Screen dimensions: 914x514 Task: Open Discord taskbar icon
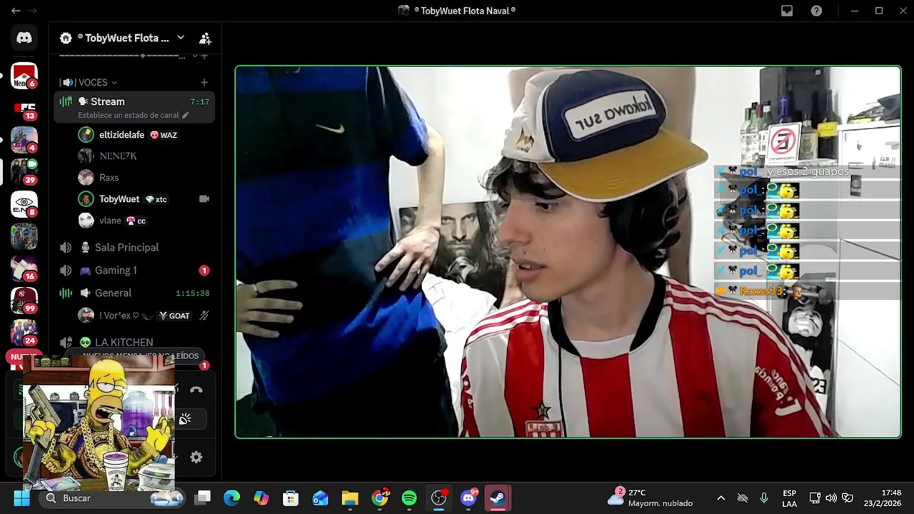[x=468, y=498]
